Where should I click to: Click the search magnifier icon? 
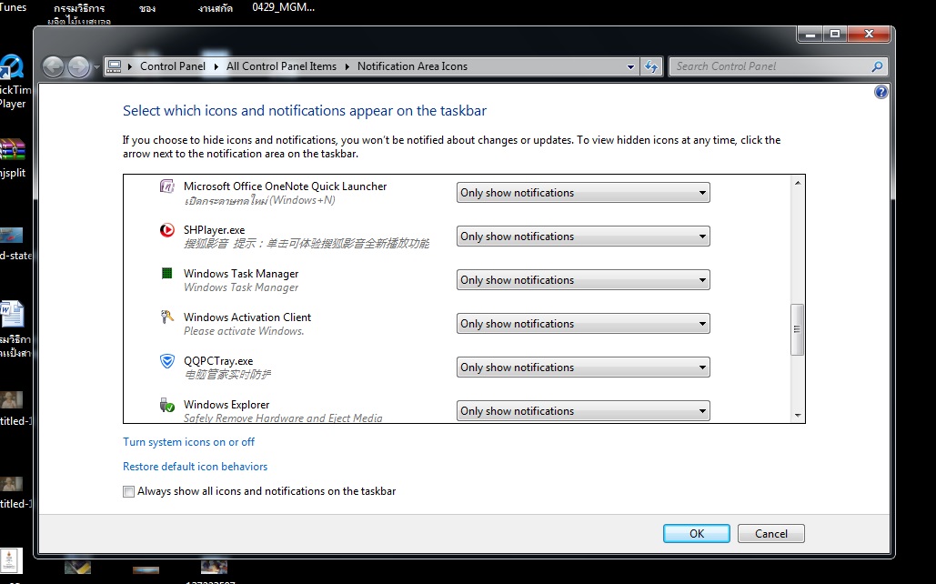(876, 67)
